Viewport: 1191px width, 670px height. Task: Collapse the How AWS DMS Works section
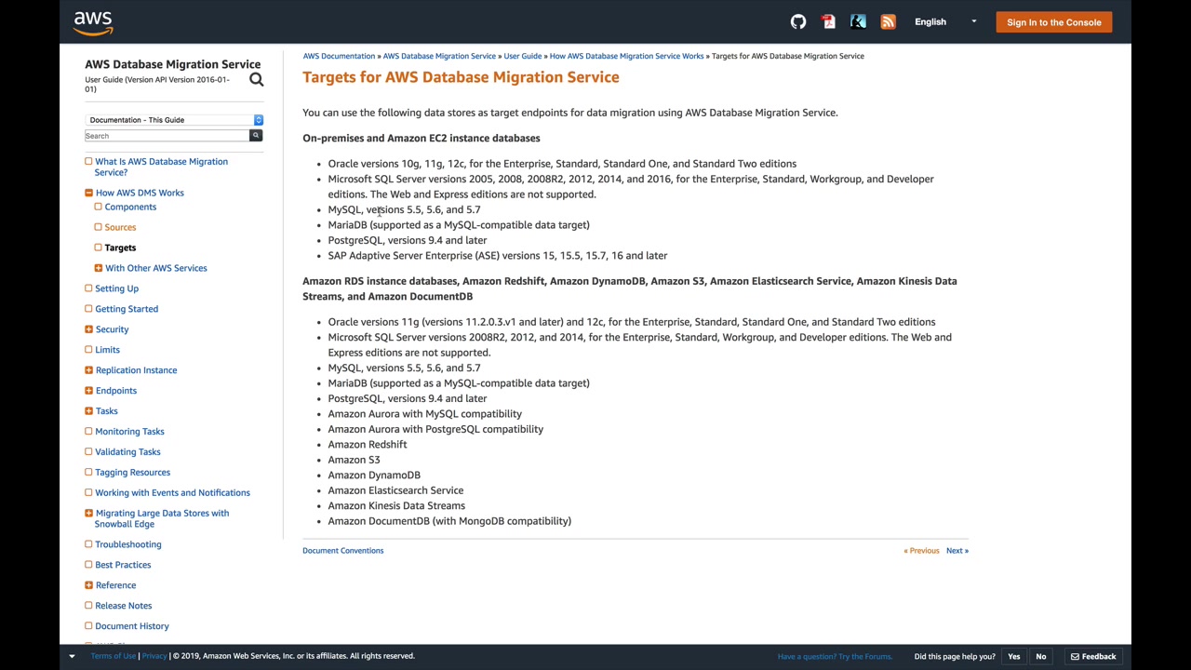click(88, 193)
